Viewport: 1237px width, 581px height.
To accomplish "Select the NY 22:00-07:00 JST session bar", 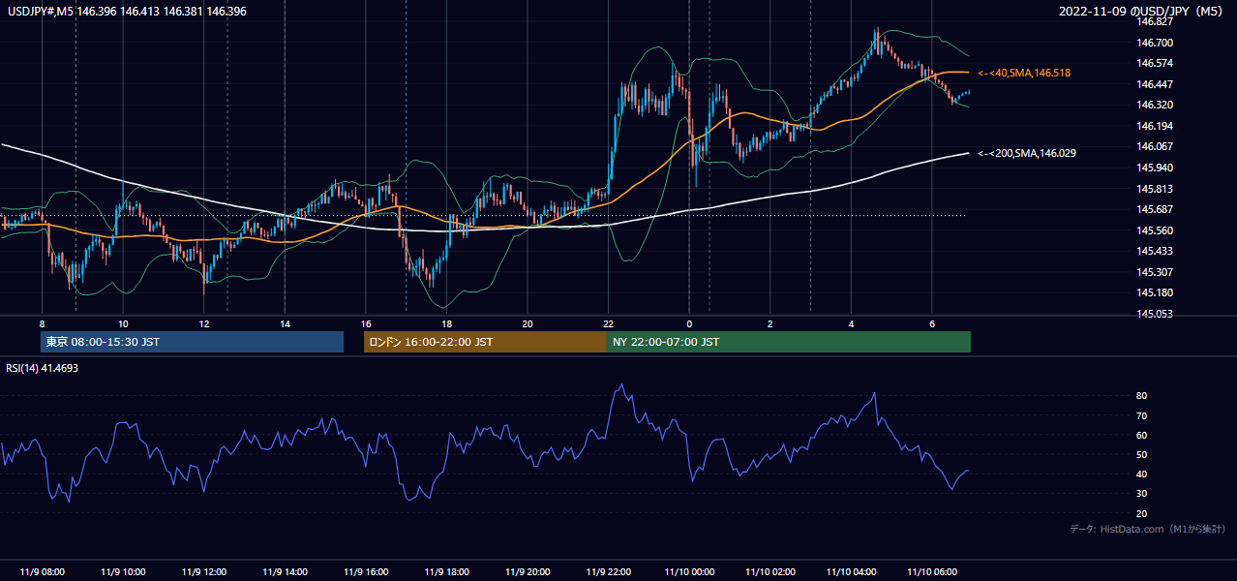I will coord(789,342).
